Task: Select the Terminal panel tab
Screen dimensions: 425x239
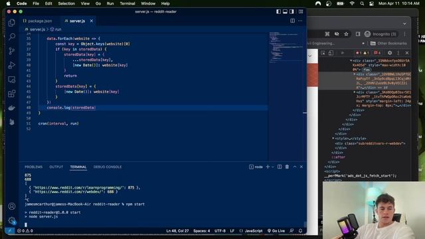Action: pos(78,167)
